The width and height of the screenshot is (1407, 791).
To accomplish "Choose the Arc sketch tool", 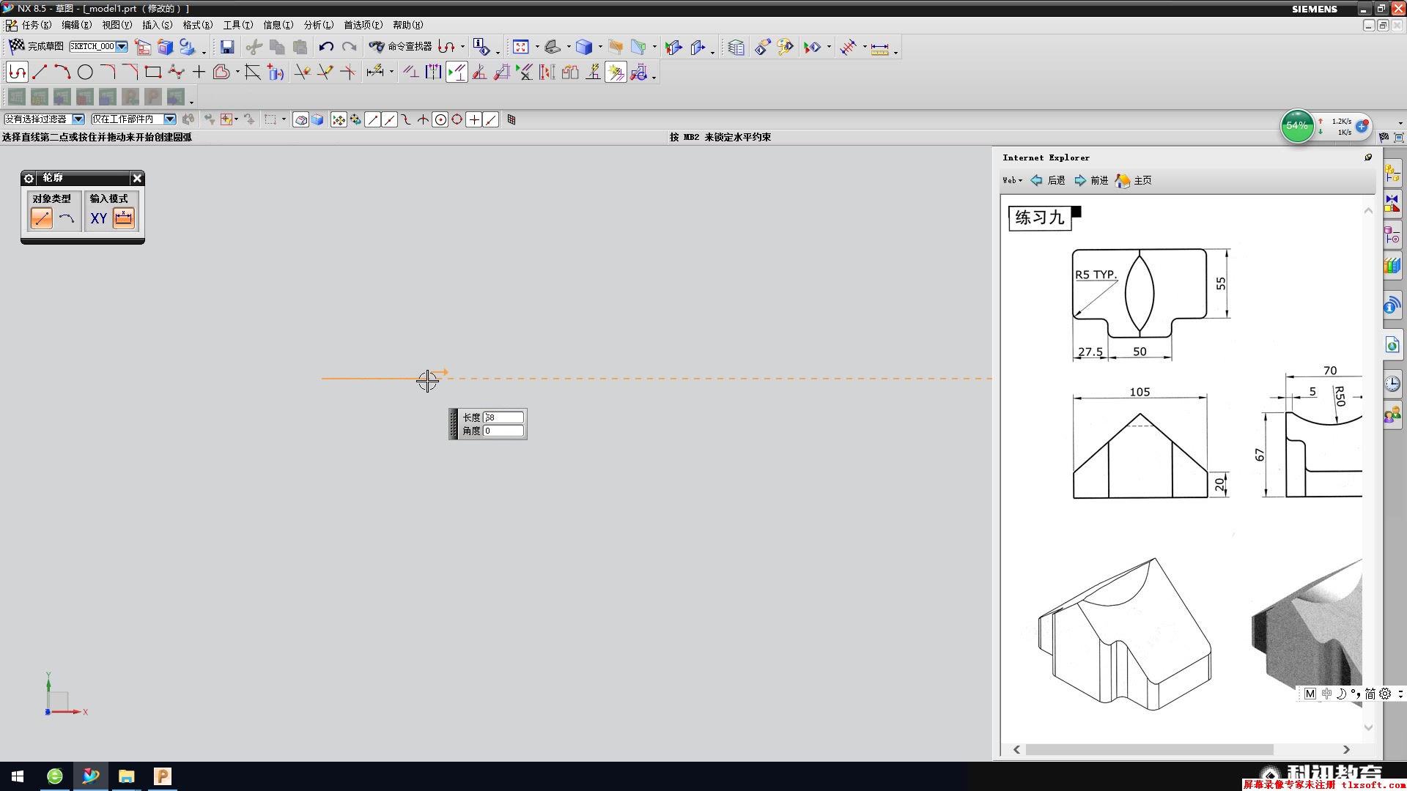I will coord(62,72).
